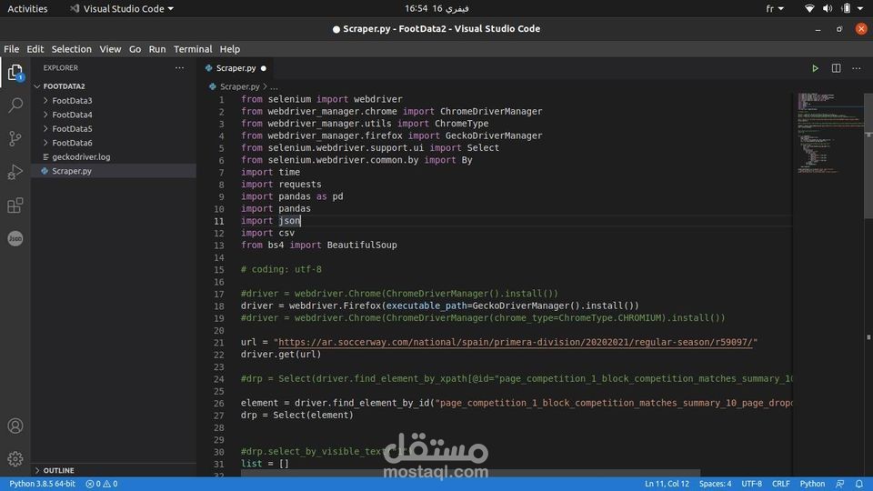Change line ending via CRLF

(x=780, y=484)
